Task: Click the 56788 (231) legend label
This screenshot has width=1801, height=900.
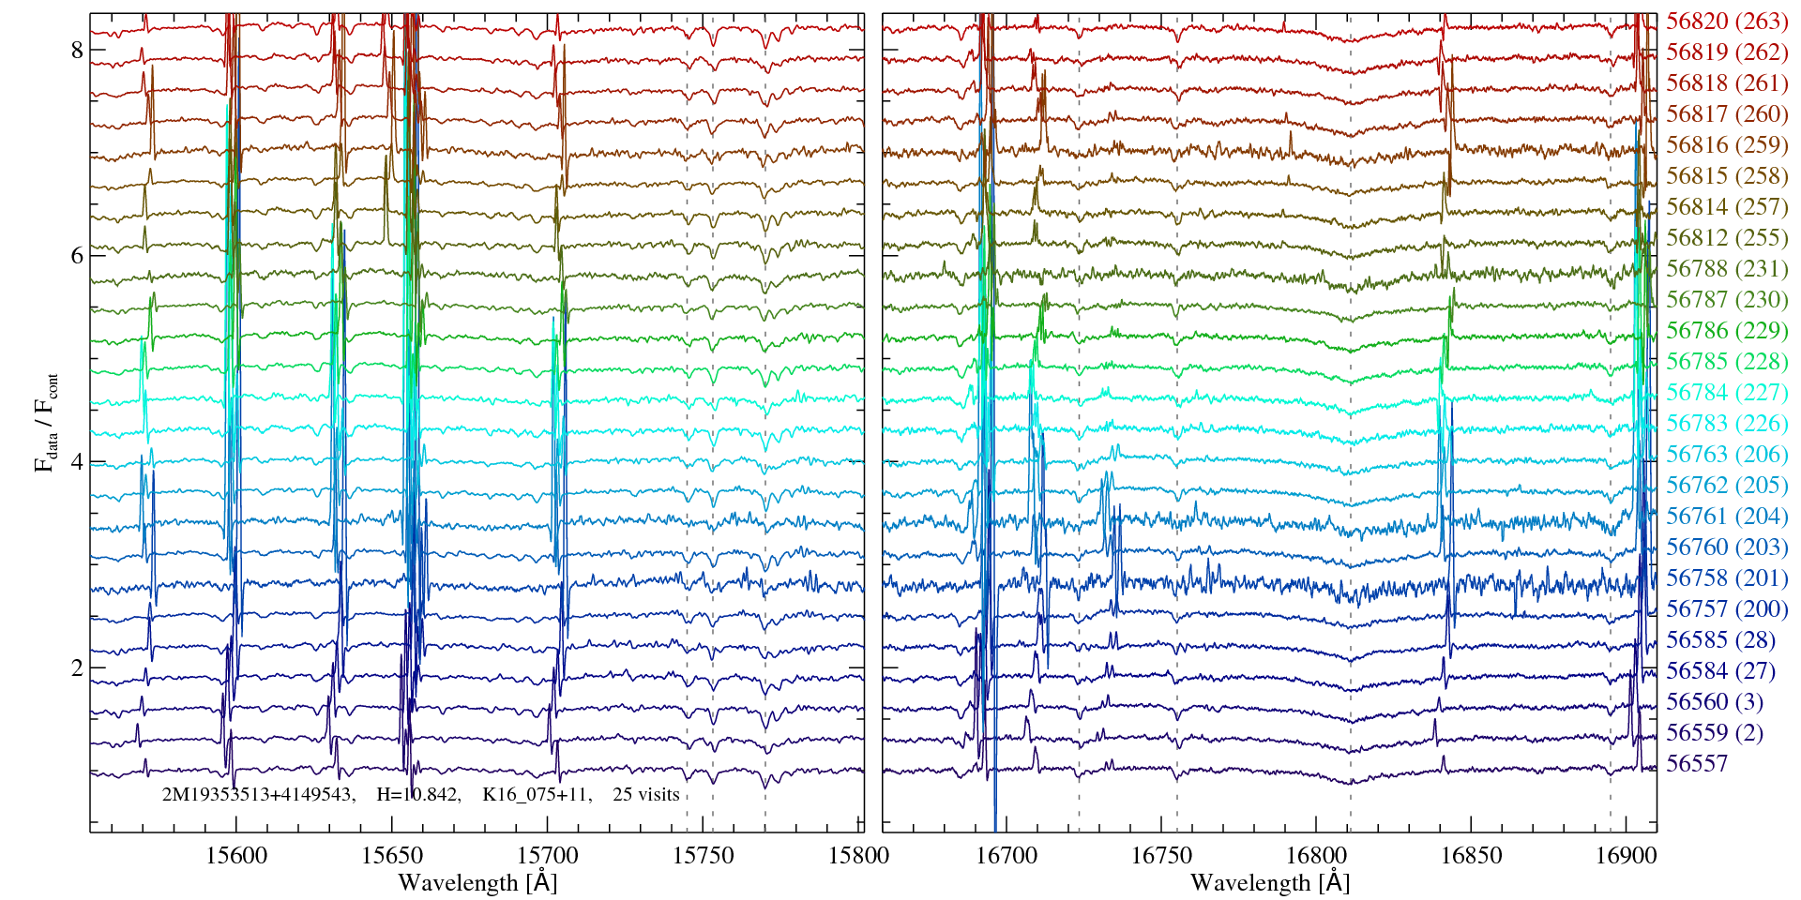Action: point(1726,269)
